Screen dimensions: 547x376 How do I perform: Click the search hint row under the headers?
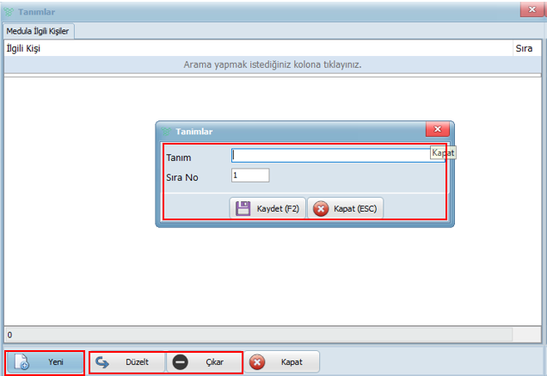click(x=273, y=65)
